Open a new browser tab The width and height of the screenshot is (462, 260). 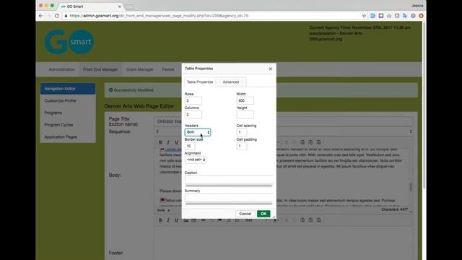tap(130, 6)
